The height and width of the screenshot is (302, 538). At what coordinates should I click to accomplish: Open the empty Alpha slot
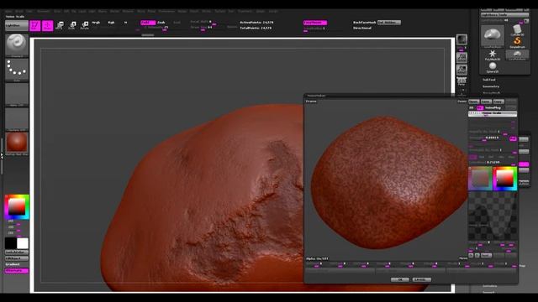point(17,94)
